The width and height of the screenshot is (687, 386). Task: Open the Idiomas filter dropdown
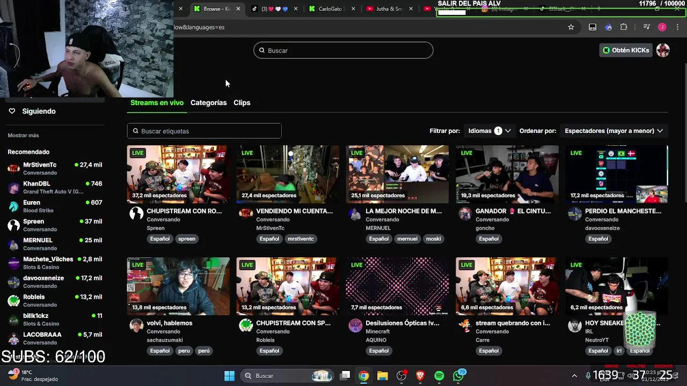pyautogui.click(x=489, y=131)
